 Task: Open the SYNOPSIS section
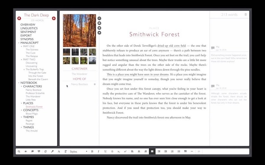point(27,39)
